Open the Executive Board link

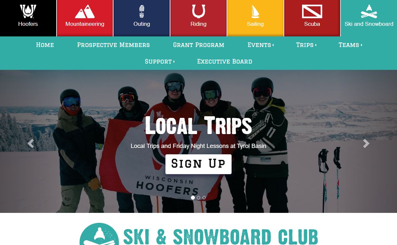tap(225, 62)
